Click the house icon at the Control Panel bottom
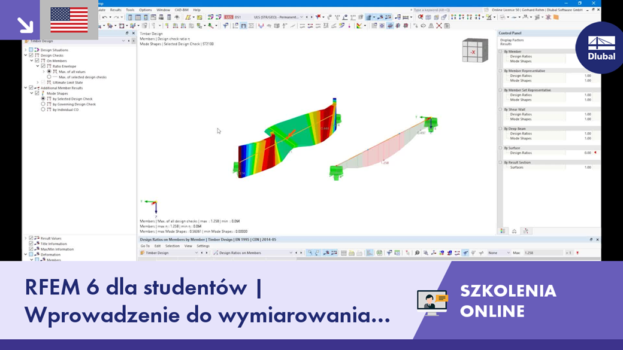Image resolution: width=623 pixels, height=350 pixels. pyautogui.click(x=514, y=230)
